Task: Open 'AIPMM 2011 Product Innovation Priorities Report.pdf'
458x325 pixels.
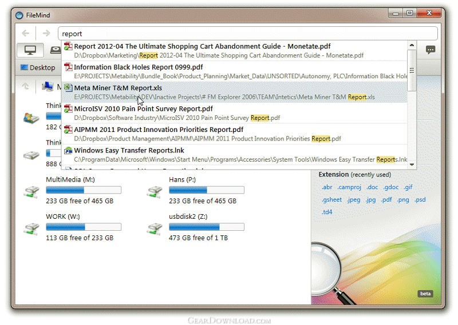Action: click(234, 134)
